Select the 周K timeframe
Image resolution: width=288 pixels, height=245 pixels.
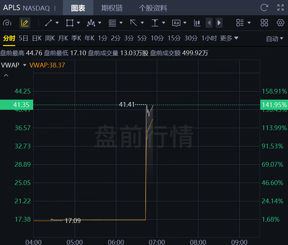click(x=50, y=38)
